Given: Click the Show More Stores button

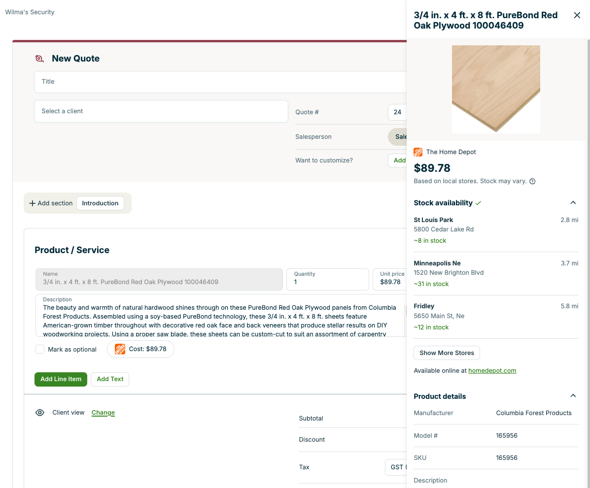Looking at the screenshot, I should [447, 353].
